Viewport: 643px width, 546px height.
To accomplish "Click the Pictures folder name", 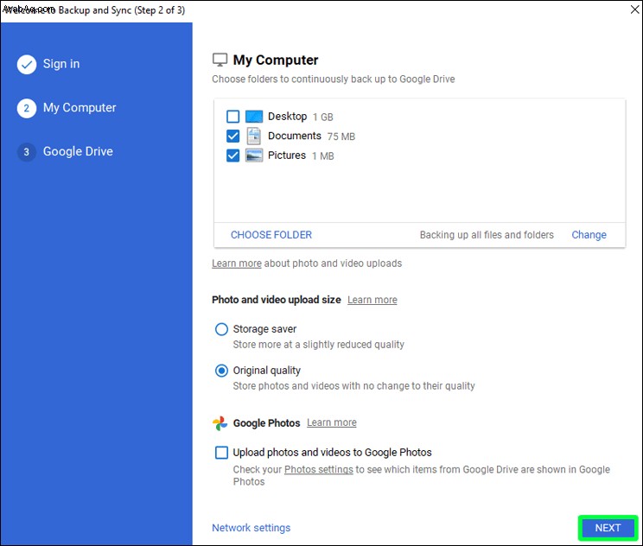I will tap(287, 156).
